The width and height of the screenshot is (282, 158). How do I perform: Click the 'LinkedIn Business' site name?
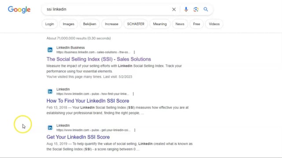(x=70, y=47)
